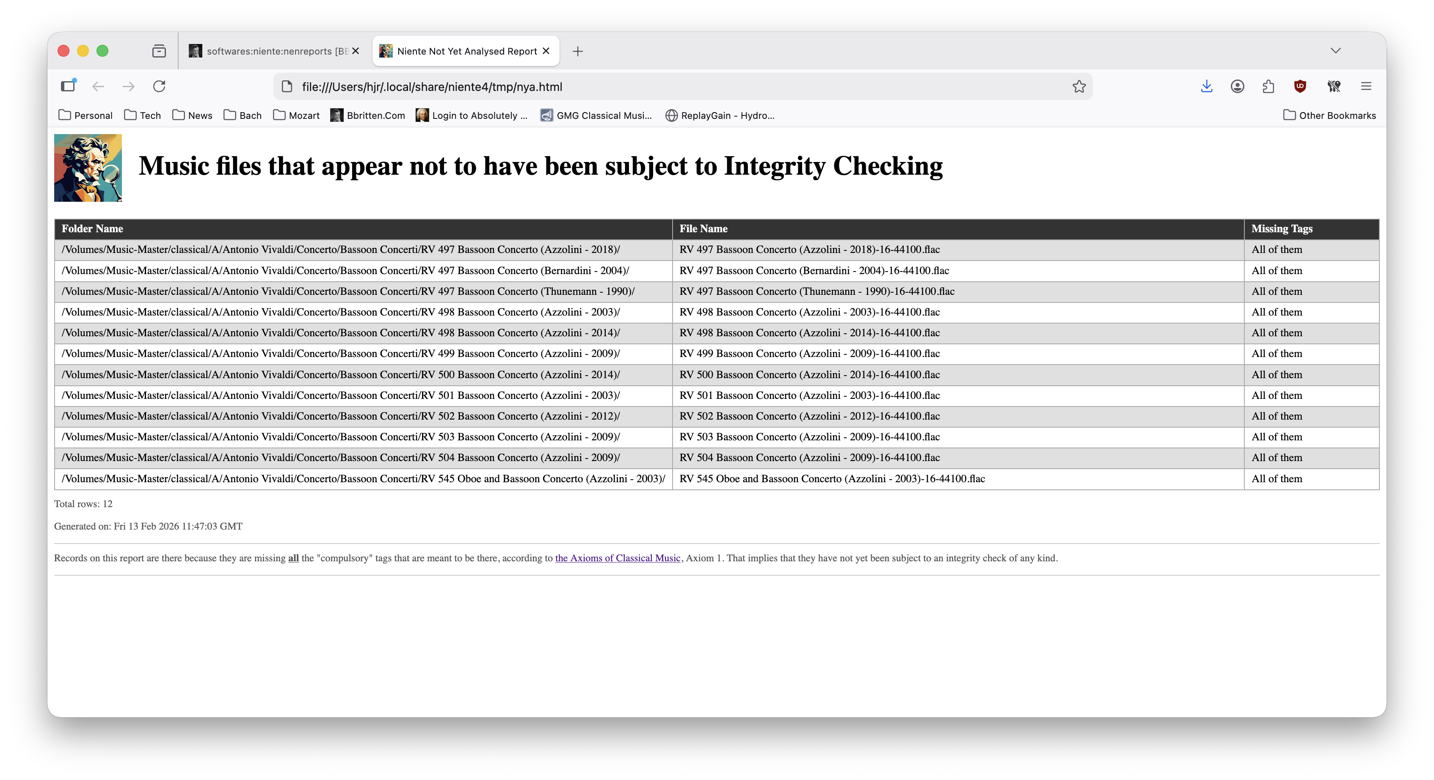The image size is (1434, 780).
Task: Bookmark this page with the star icon
Action: (1079, 86)
